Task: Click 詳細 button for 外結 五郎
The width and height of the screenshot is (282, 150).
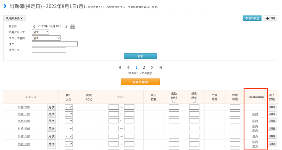Action: (272, 128)
